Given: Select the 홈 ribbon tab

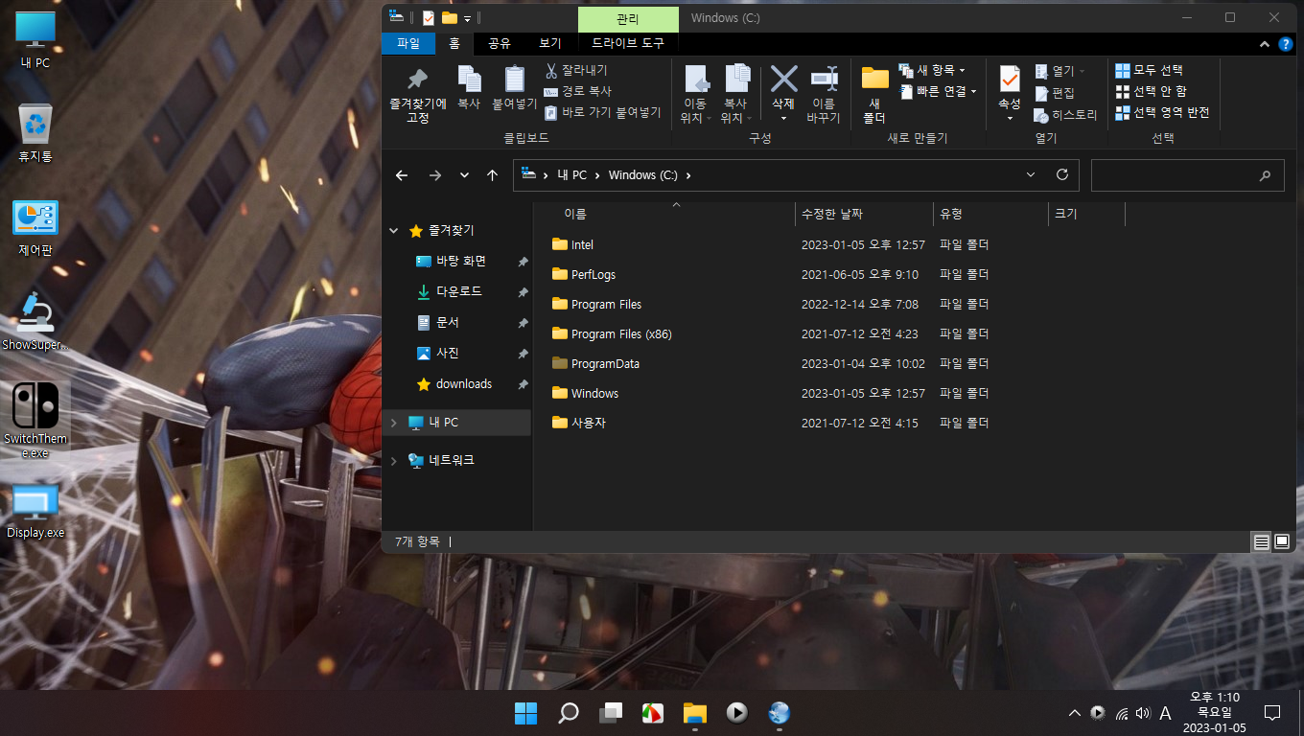Looking at the screenshot, I should pos(454,43).
